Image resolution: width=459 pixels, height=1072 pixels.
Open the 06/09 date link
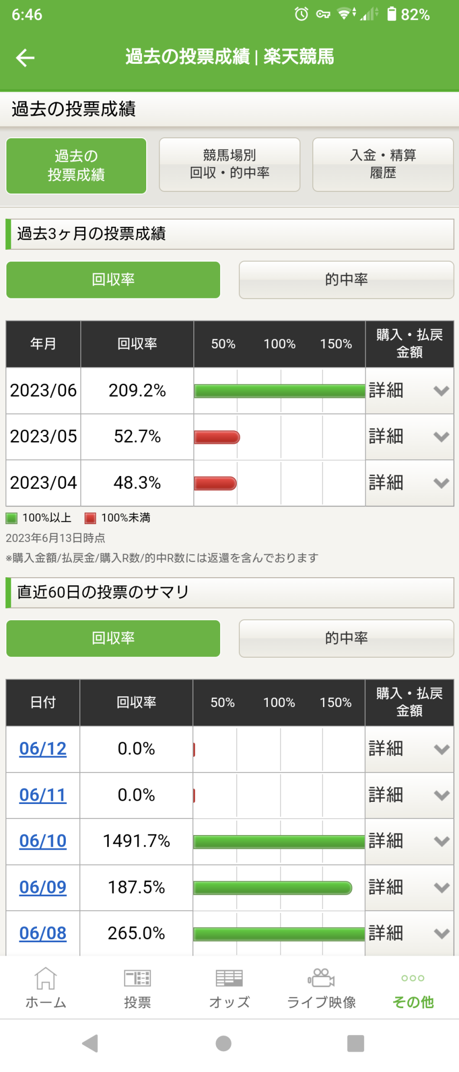[x=43, y=887]
